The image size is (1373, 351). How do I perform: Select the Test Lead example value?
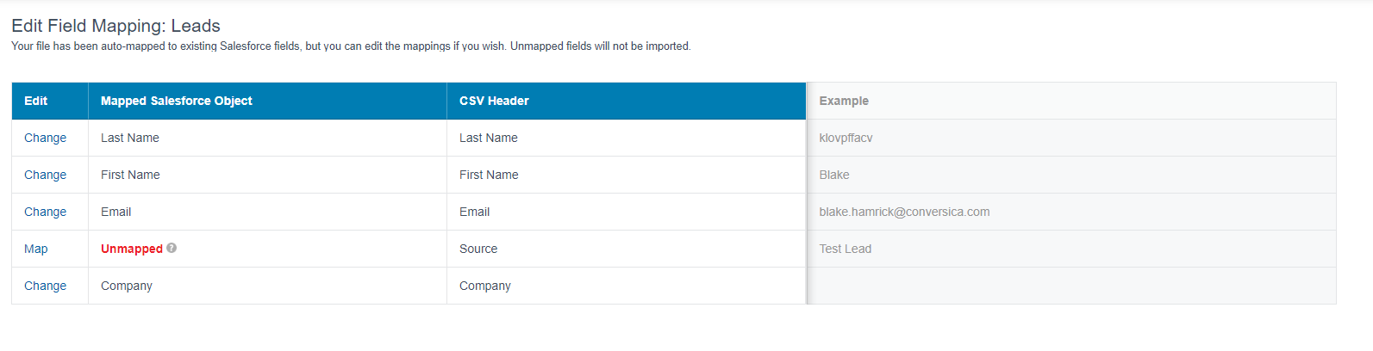(x=845, y=249)
